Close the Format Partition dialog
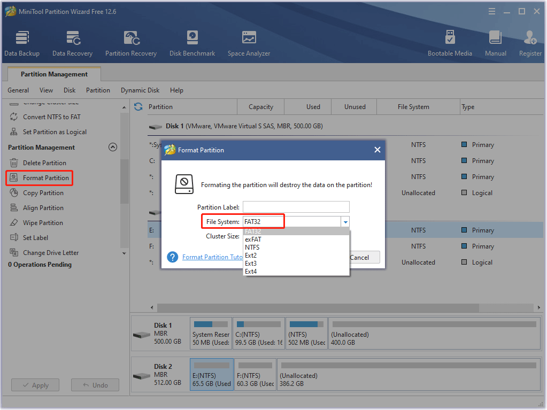Screen dimensions: 547x410 (x=377, y=150)
